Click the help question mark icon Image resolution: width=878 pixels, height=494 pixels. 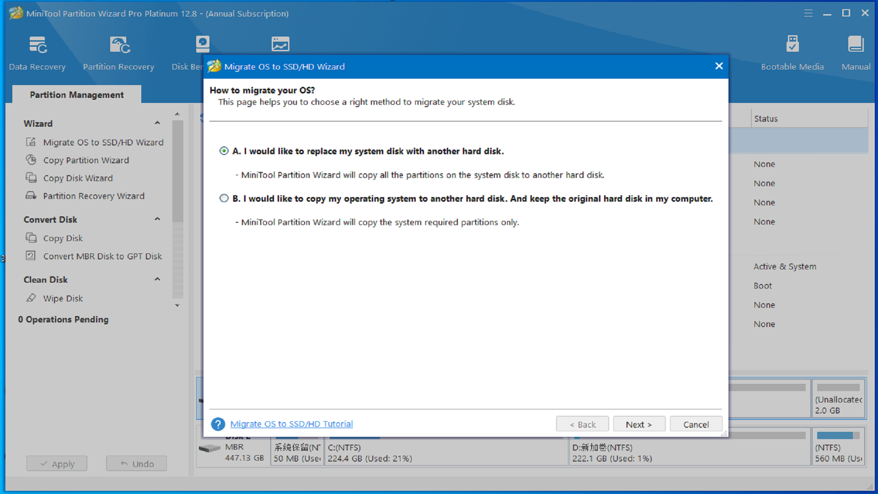pos(218,424)
